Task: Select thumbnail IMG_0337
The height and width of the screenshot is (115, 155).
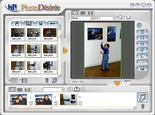Action: [18, 67]
